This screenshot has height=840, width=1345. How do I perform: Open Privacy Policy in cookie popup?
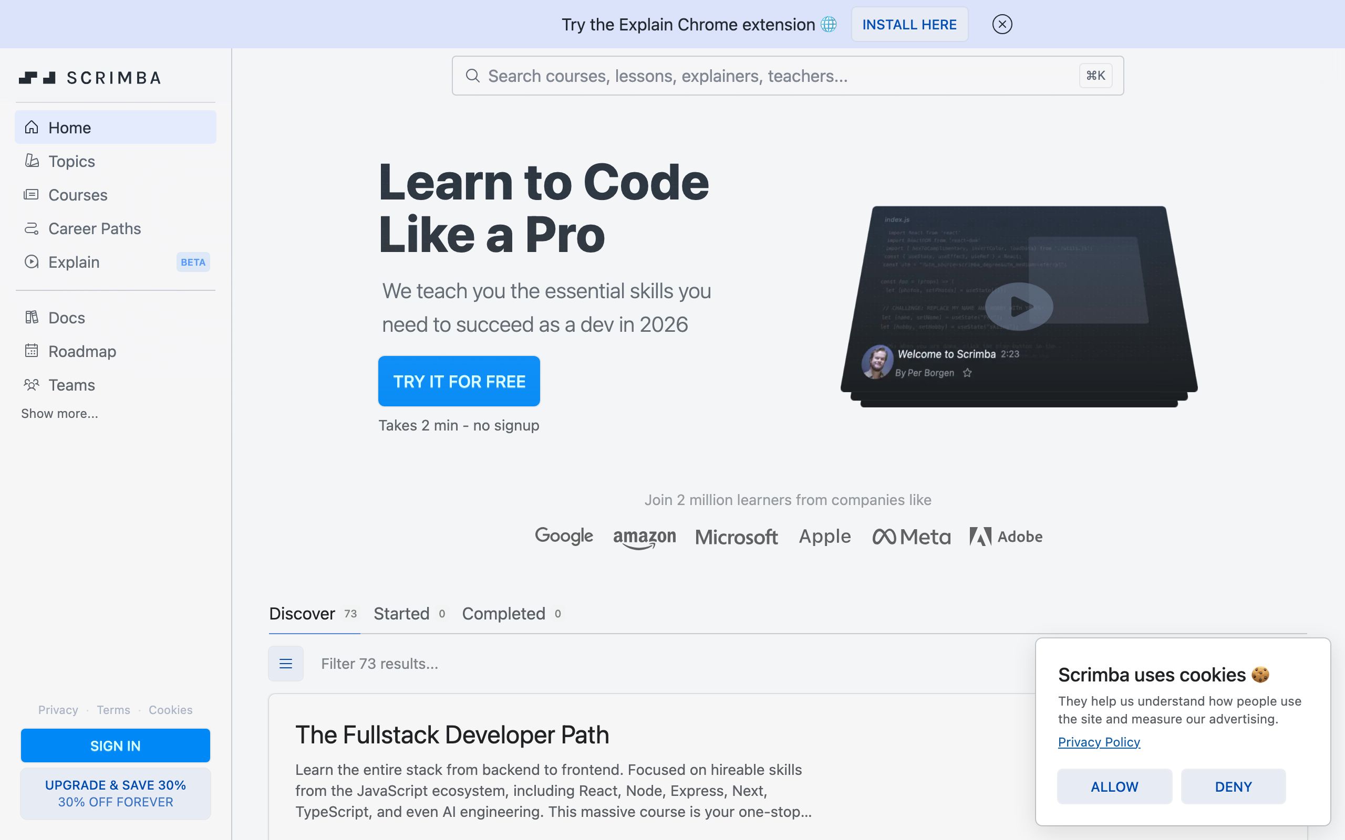tap(1099, 742)
